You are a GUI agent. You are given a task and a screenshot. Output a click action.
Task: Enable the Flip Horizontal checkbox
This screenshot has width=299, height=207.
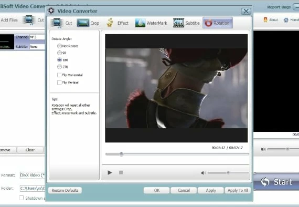pyautogui.click(x=59, y=75)
